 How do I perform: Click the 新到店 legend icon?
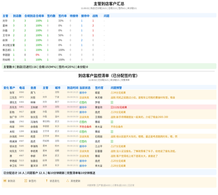click(x=5, y=181)
